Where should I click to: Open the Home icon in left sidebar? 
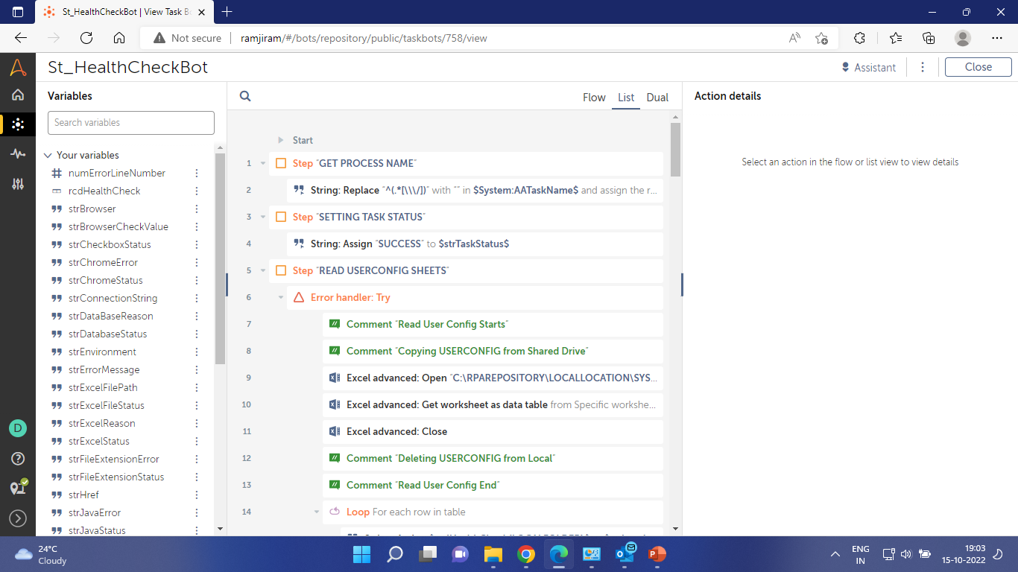click(x=18, y=95)
